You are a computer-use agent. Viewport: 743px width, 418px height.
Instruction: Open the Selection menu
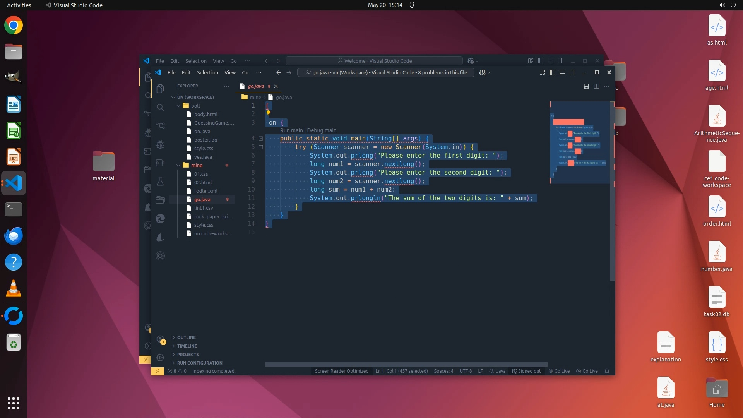coord(207,72)
